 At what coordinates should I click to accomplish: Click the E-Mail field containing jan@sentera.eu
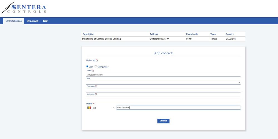click(163, 75)
